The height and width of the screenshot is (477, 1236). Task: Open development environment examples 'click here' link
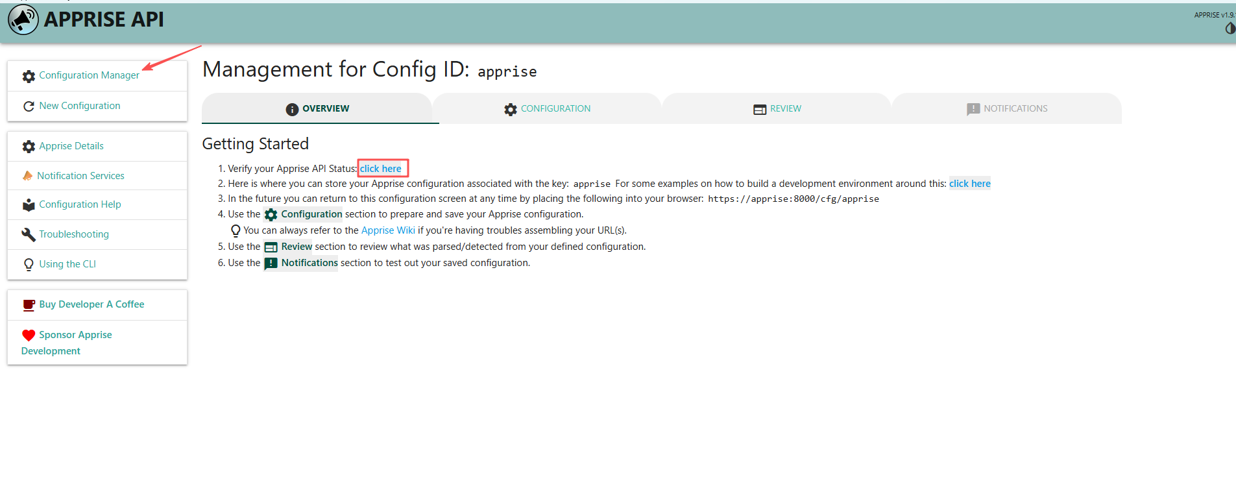[970, 184]
